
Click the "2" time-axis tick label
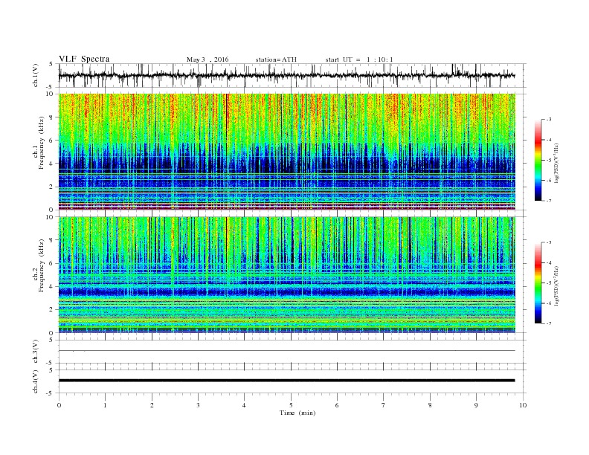(x=152, y=405)
